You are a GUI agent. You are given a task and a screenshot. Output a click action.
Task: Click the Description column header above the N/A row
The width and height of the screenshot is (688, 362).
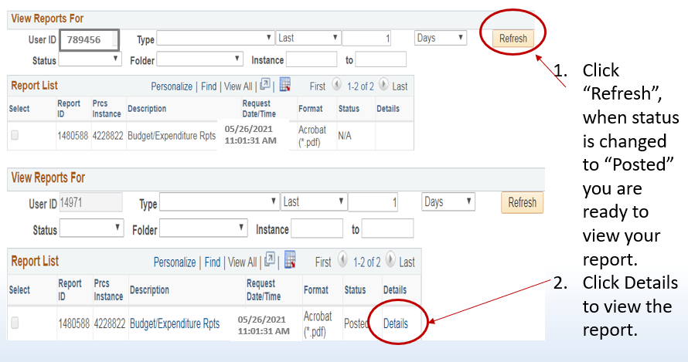pos(147,109)
